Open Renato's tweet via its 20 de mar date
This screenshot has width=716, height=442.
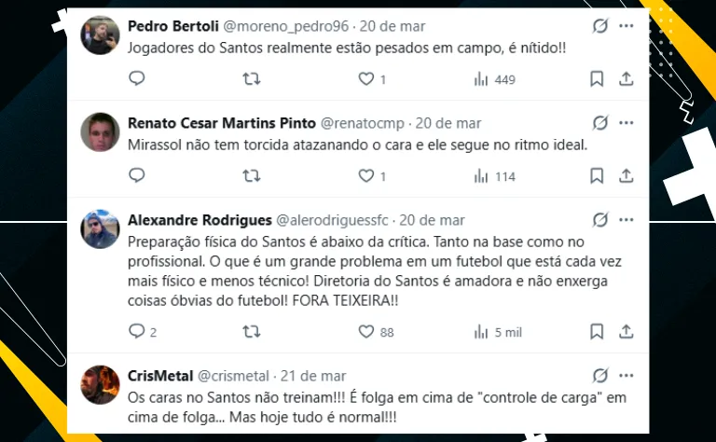coord(448,123)
